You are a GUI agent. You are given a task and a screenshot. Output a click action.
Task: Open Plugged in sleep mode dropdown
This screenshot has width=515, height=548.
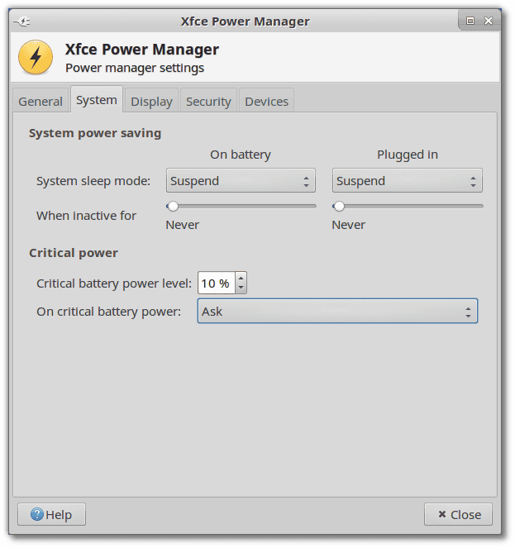tap(407, 181)
